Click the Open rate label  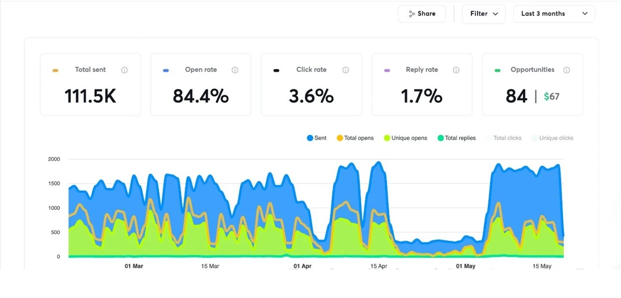[x=201, y=70]
